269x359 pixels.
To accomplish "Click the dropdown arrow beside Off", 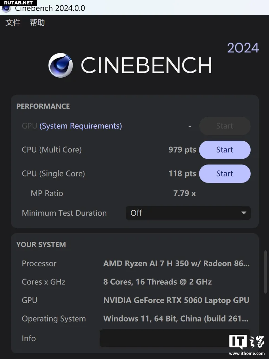I will point(244,213).
